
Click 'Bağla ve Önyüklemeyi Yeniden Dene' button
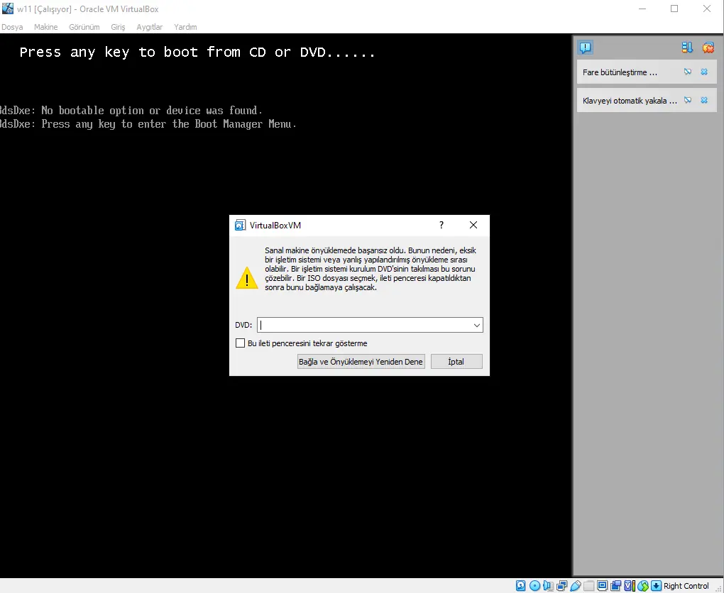361,361
